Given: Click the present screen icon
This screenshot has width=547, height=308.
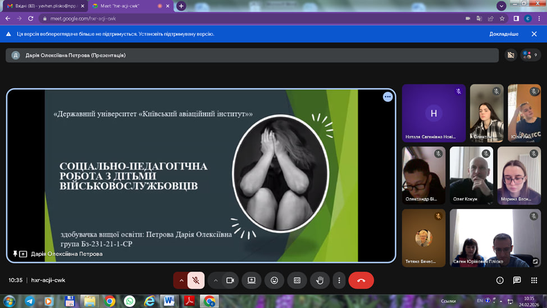Looking at the screenshot, I should (252, 280).
